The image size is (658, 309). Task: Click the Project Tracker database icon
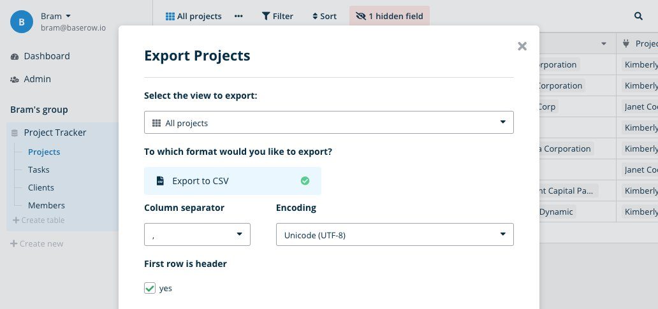(x=15, y=133)
